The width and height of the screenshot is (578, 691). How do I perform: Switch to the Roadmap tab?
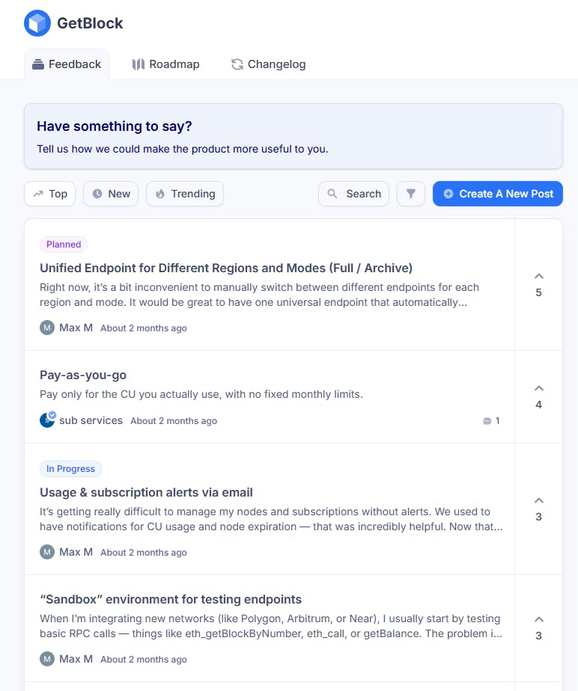click(165, 64)
